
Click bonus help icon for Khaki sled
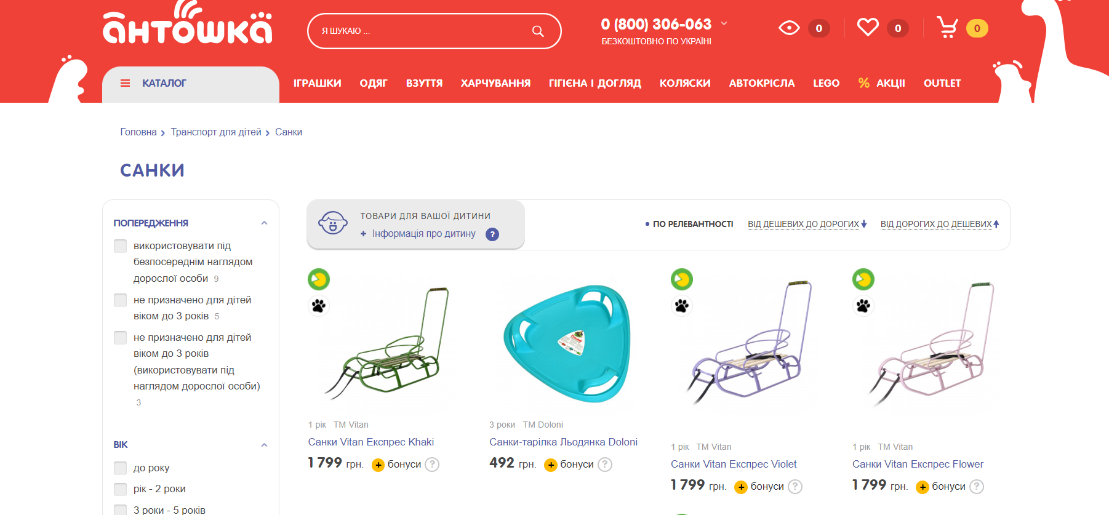433,465
